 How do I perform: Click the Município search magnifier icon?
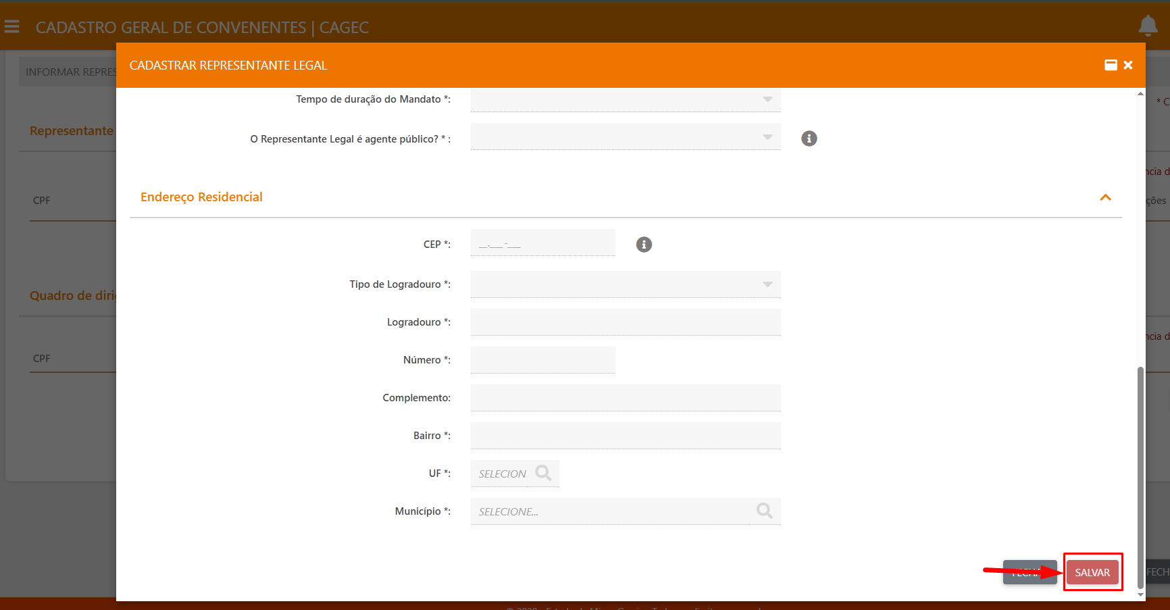(764, 511)
